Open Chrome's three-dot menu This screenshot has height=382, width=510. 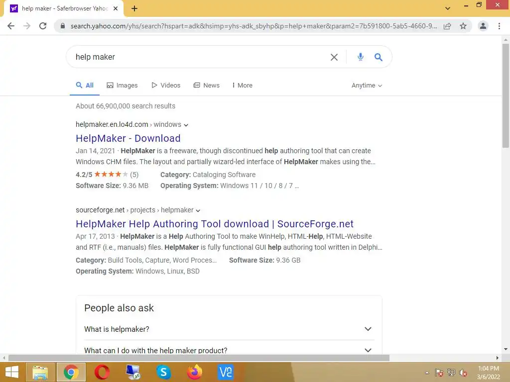pos(499,26)
